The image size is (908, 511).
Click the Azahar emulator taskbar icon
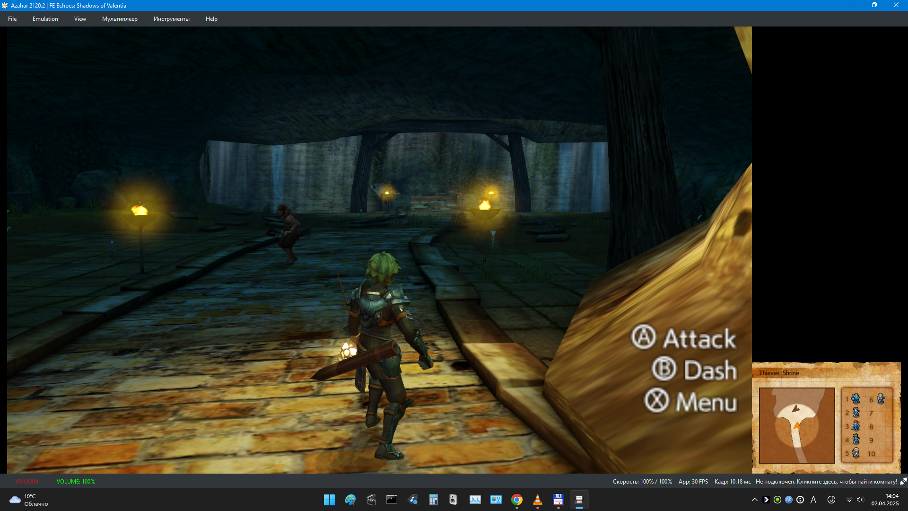tap(579, 500)
